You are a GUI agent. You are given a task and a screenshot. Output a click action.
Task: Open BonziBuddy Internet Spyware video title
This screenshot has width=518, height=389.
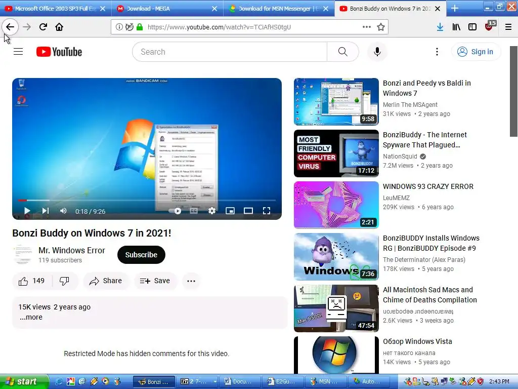(425, 140)
